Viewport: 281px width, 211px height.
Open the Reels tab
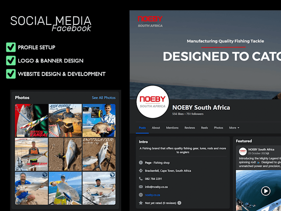[x=204, y=128]
